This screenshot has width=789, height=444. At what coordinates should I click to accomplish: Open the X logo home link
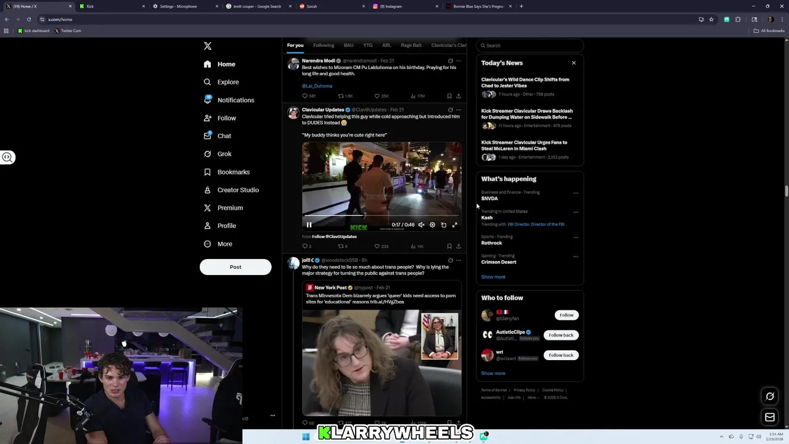tap(208, 46)
